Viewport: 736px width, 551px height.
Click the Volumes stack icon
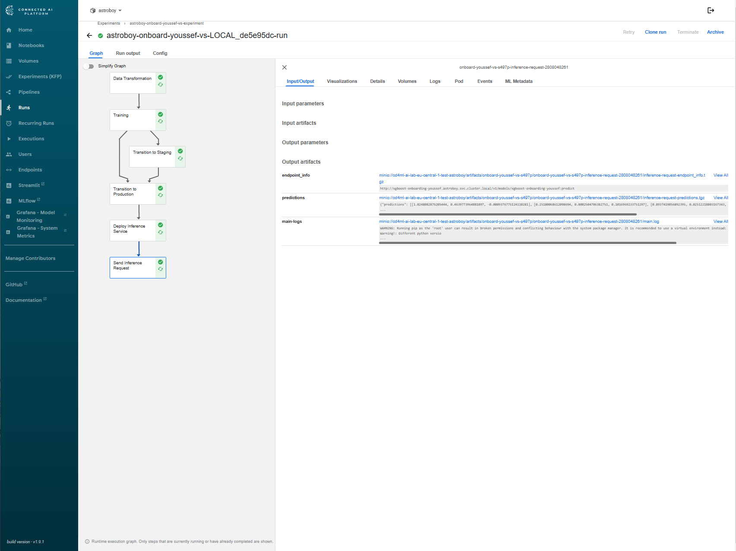(9, 61)
